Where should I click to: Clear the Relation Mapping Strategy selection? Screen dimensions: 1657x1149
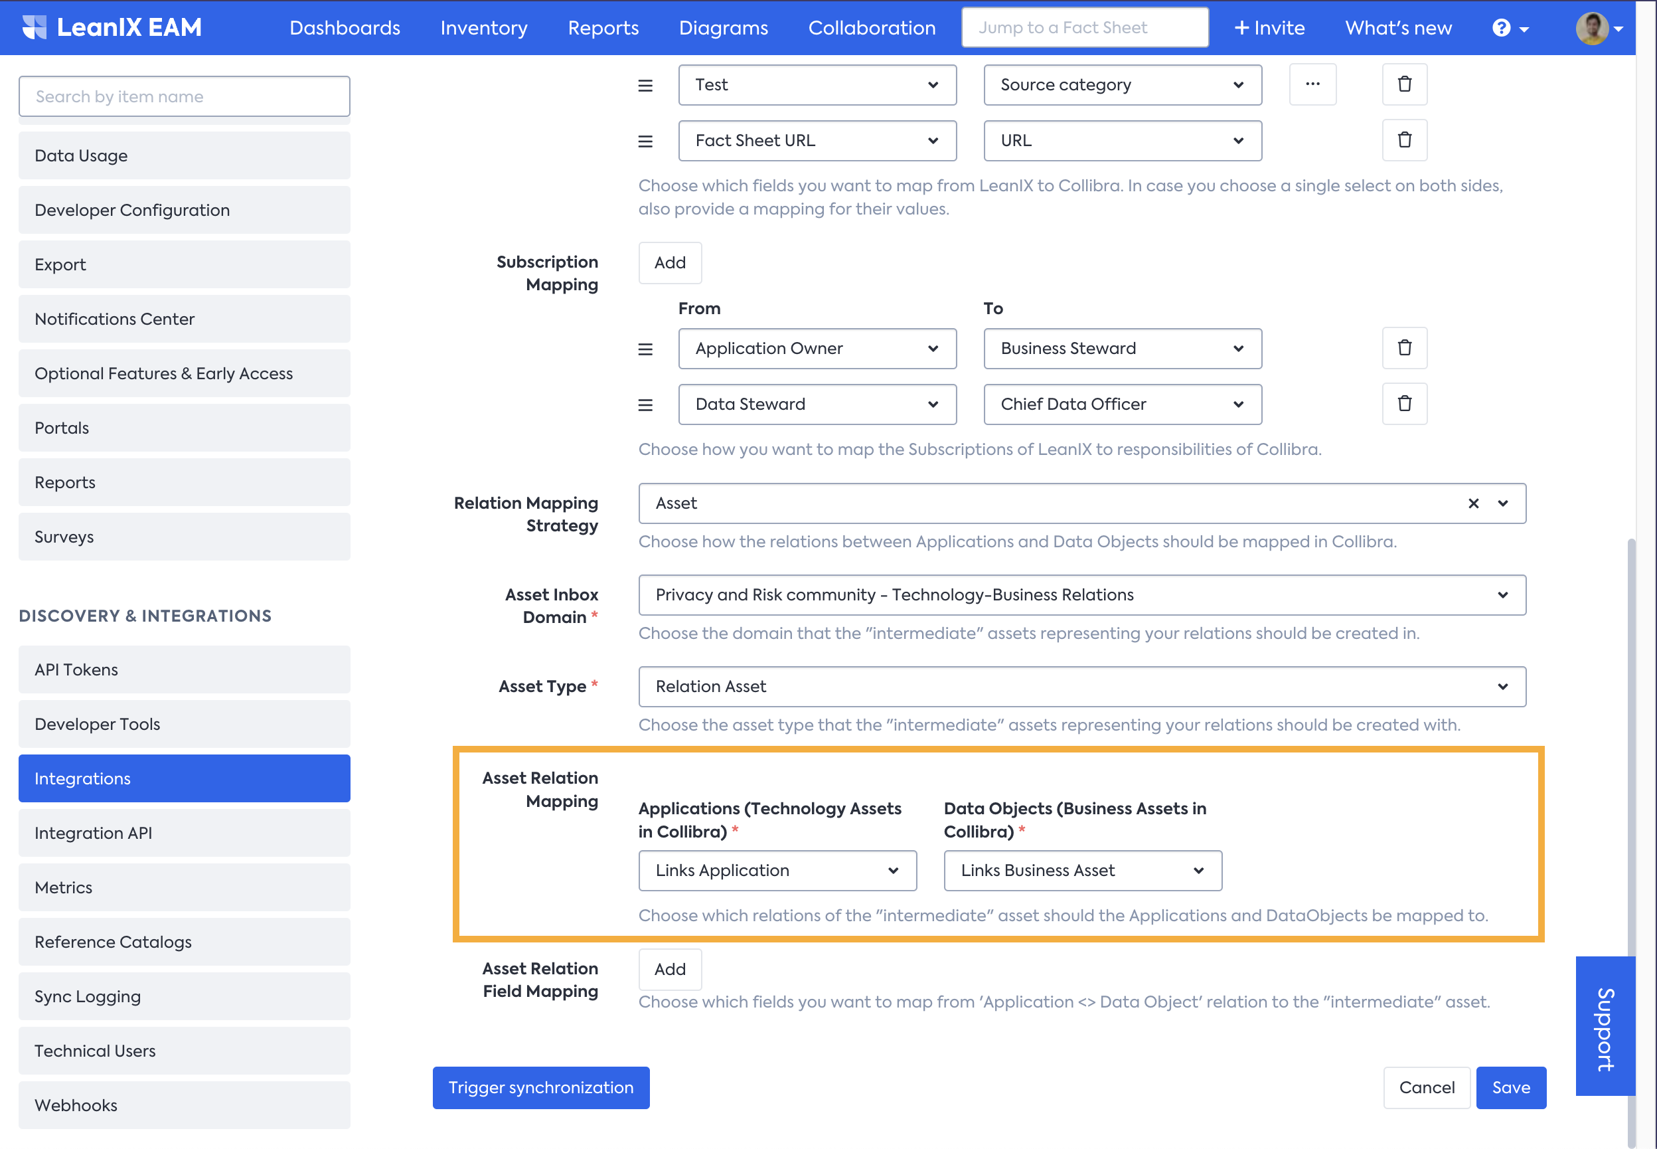[x=1473, y=503]
